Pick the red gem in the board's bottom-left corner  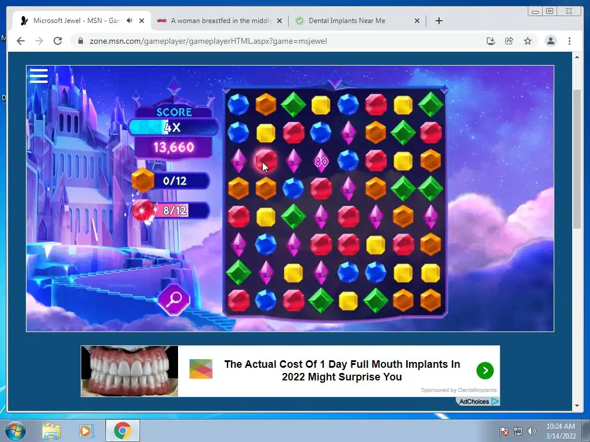(238, 300)
